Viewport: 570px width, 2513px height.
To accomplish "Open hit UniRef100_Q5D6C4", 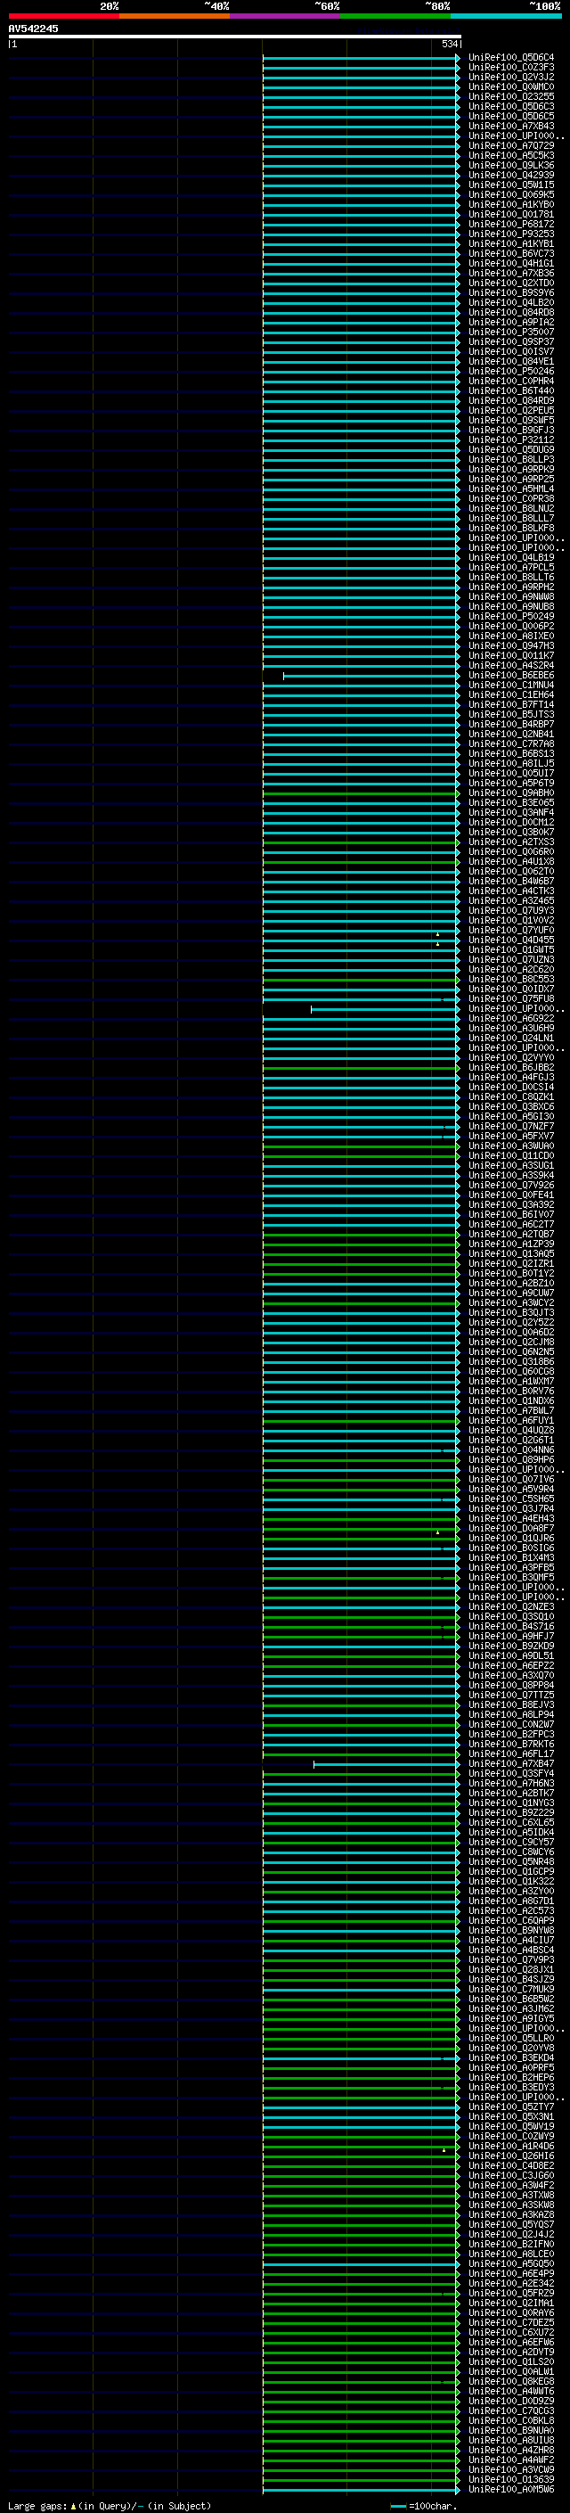I will [x=510, y=58].
